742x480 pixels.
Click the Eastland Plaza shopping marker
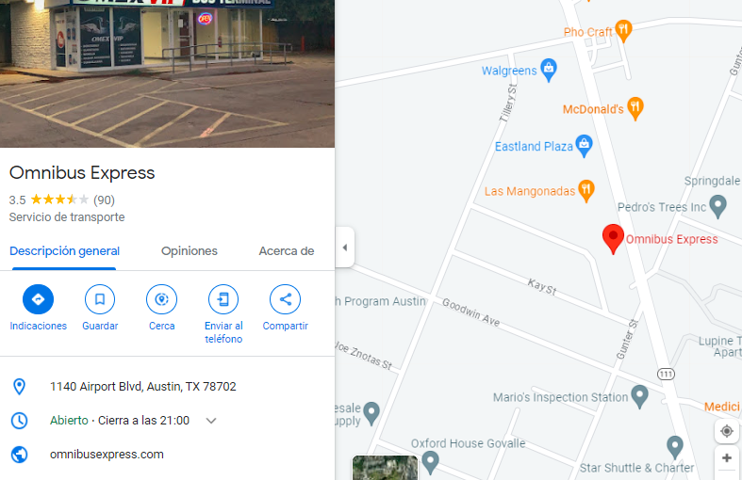click(x=584, y=146)
